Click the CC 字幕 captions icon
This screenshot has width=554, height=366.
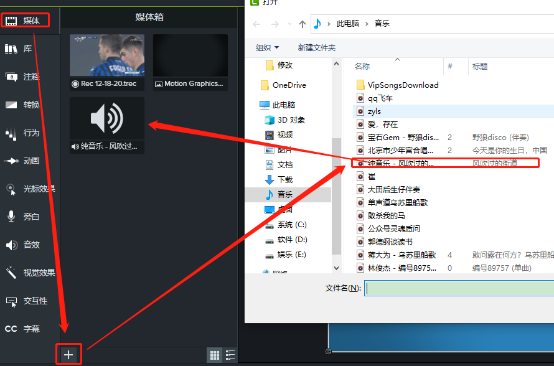click(x=11, y=329)
